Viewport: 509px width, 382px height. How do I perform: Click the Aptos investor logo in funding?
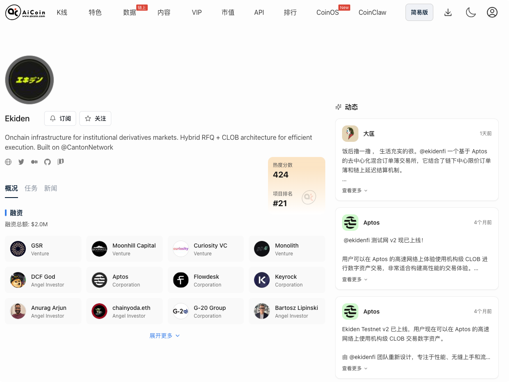click(99, 280)
